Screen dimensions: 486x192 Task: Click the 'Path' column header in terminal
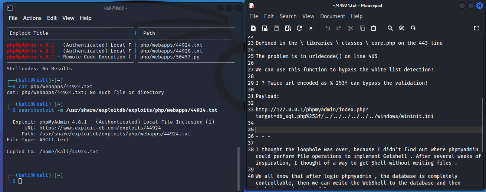pyautogui.click(x=149, y=33)
